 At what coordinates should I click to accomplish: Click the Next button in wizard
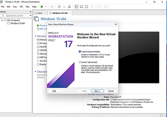click(97, 91)
